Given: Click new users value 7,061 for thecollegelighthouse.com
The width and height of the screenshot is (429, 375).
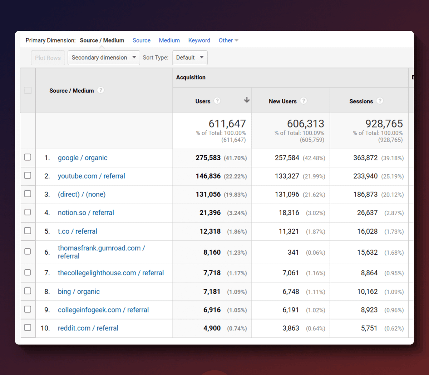Looking at the screenshot, I should click(x=291, y=273).
